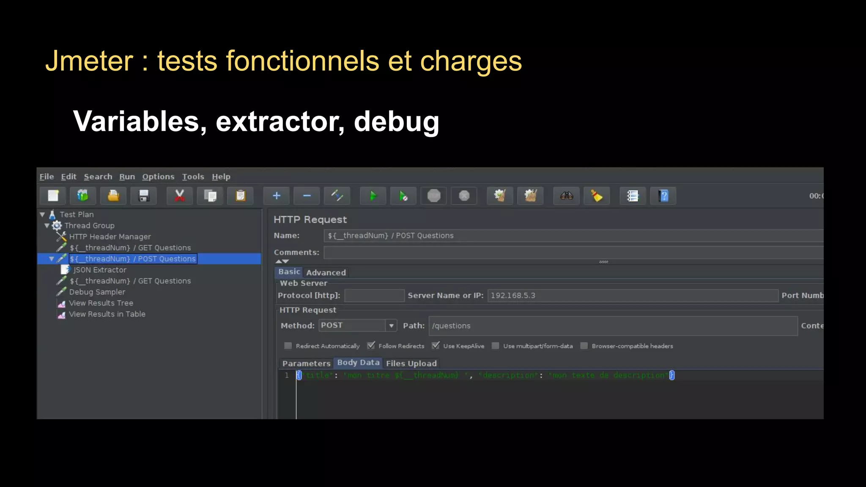Switch to the Files Upload tab

pyautogui.click(x=411, y=363)
